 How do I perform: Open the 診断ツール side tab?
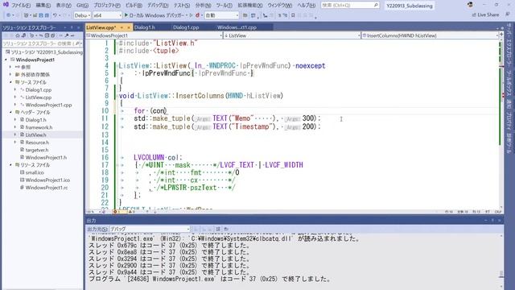pos(509,143)
